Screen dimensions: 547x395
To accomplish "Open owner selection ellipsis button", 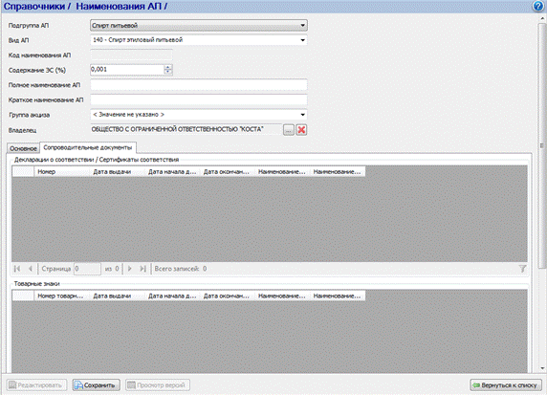I will [x=289, y=130].
